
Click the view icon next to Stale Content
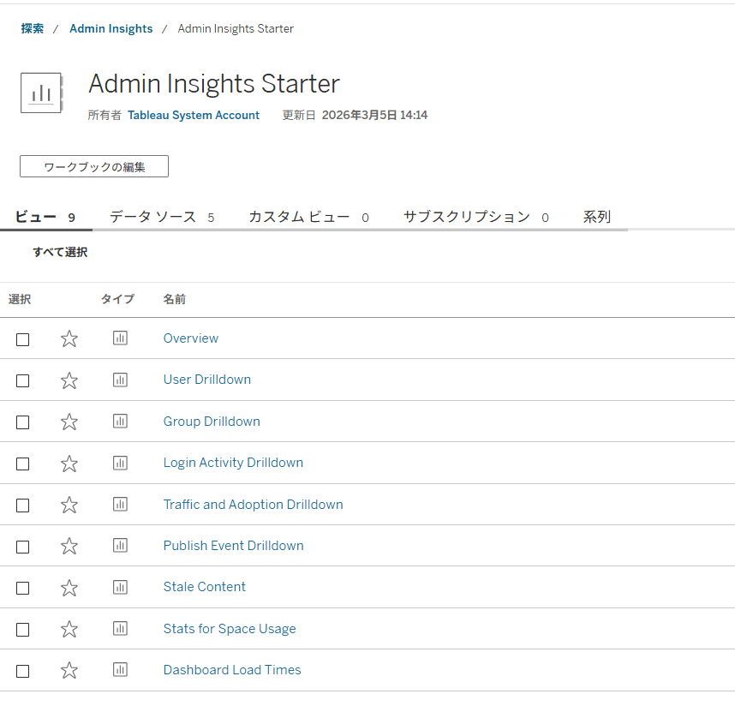tap(120, 587)
